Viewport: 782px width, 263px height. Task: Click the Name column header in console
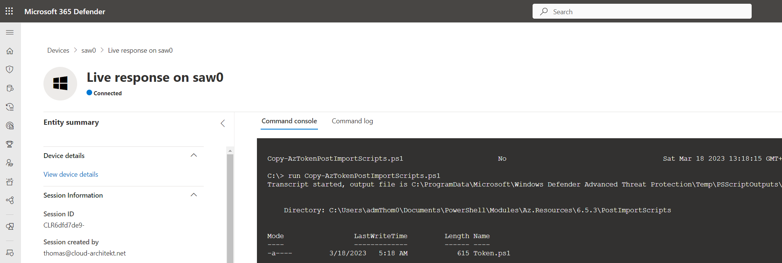482,236
